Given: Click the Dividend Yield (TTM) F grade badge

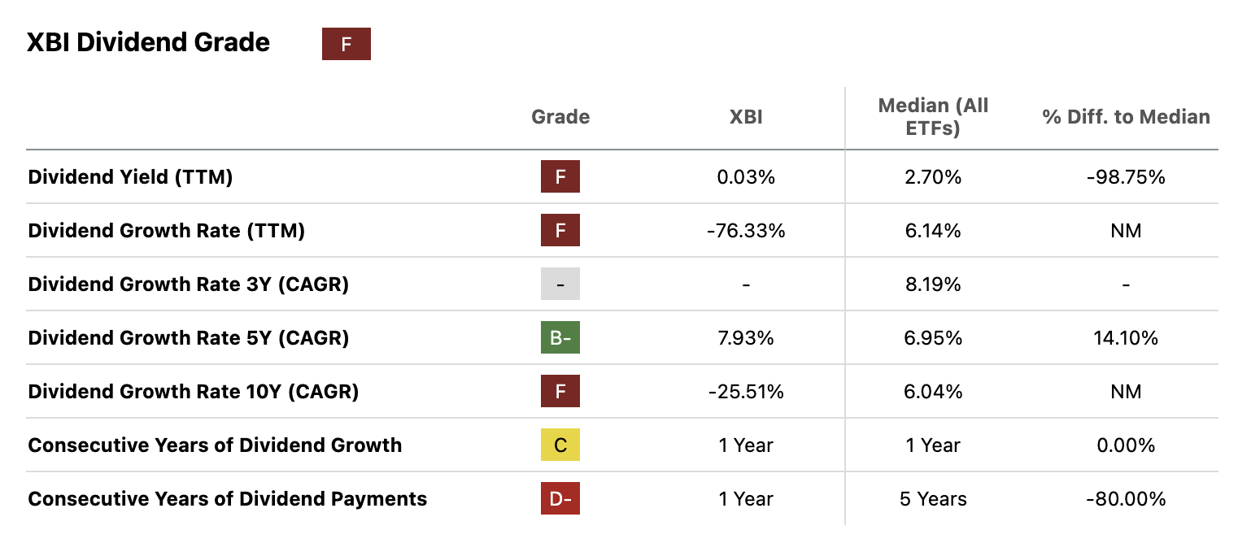Looking at the screenshot, I should click(560, 176).
